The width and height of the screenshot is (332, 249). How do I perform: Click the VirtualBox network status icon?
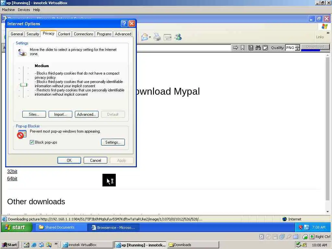pos(282,237)
